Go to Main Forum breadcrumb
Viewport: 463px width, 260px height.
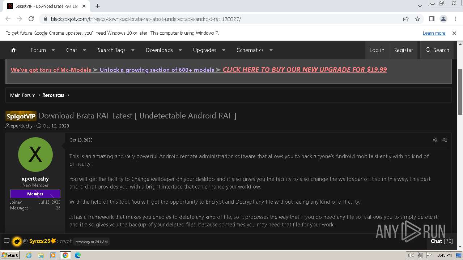pos(23,95)
